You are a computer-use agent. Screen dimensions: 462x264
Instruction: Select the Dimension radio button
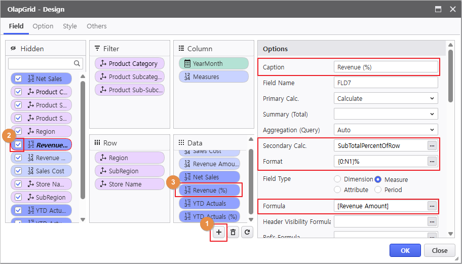(x=337, y=179)
